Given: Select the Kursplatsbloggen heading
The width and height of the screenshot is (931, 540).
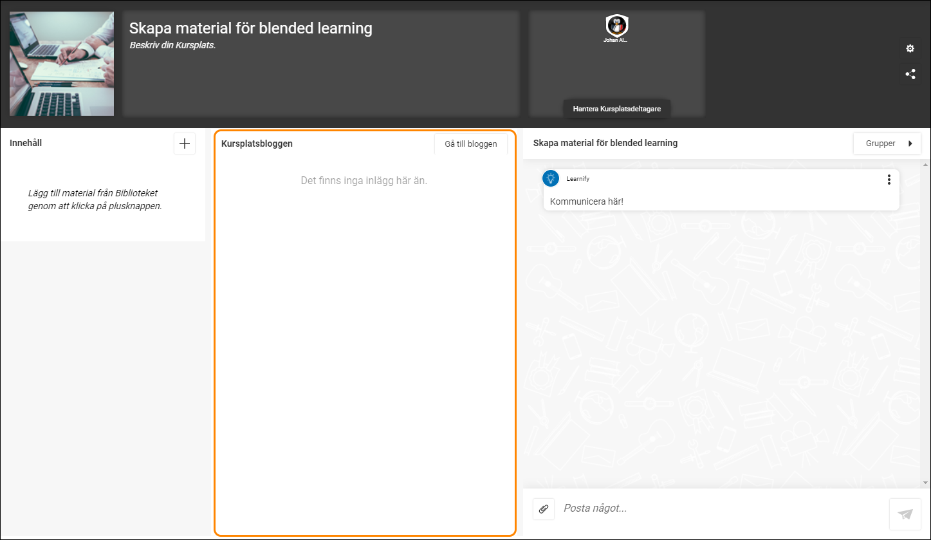Looking at the screenshot, I should pyautogui.click(x=257, y=144).
